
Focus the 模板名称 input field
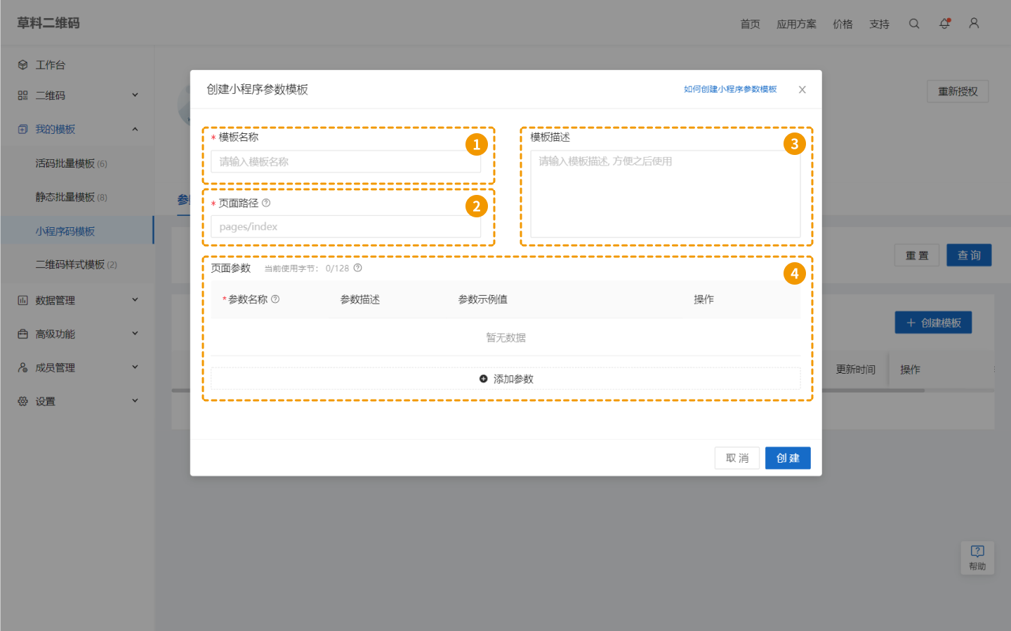click(x=345, y=161)
